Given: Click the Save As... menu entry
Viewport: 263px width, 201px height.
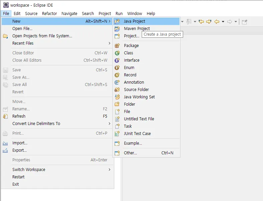Looking at the screenshot, I should 57,77.
